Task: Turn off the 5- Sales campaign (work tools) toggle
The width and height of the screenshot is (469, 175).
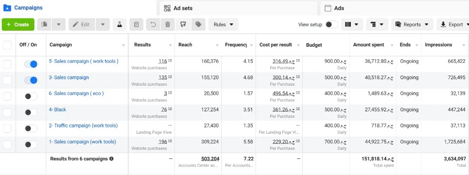Action: 31,64
